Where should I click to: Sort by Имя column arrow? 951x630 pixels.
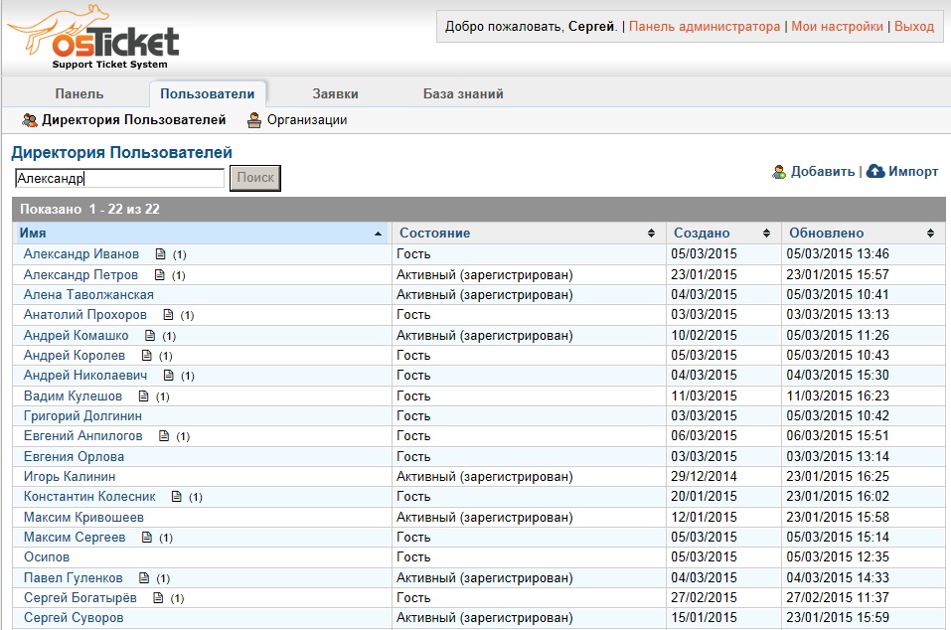(378, 234)
